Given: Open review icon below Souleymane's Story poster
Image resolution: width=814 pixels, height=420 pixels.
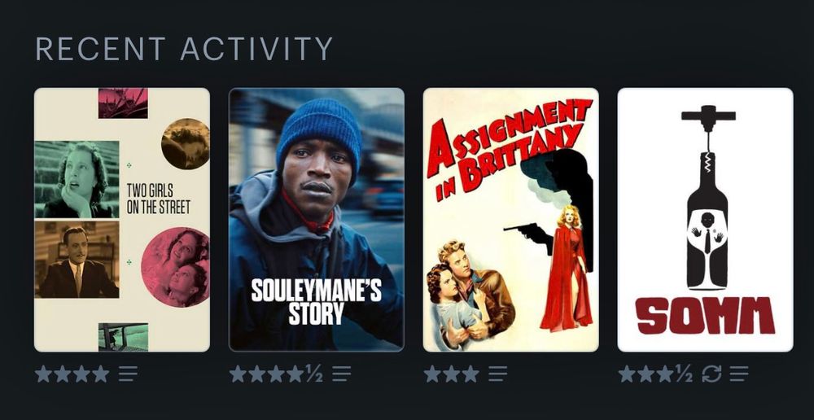Looking at the screenshot, I should [x=342, y=374].
